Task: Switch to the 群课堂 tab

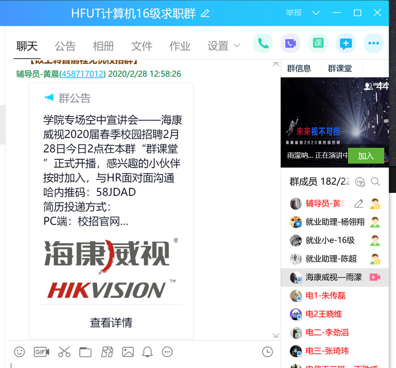Action: pyautogui.click(x=340, y=68)
